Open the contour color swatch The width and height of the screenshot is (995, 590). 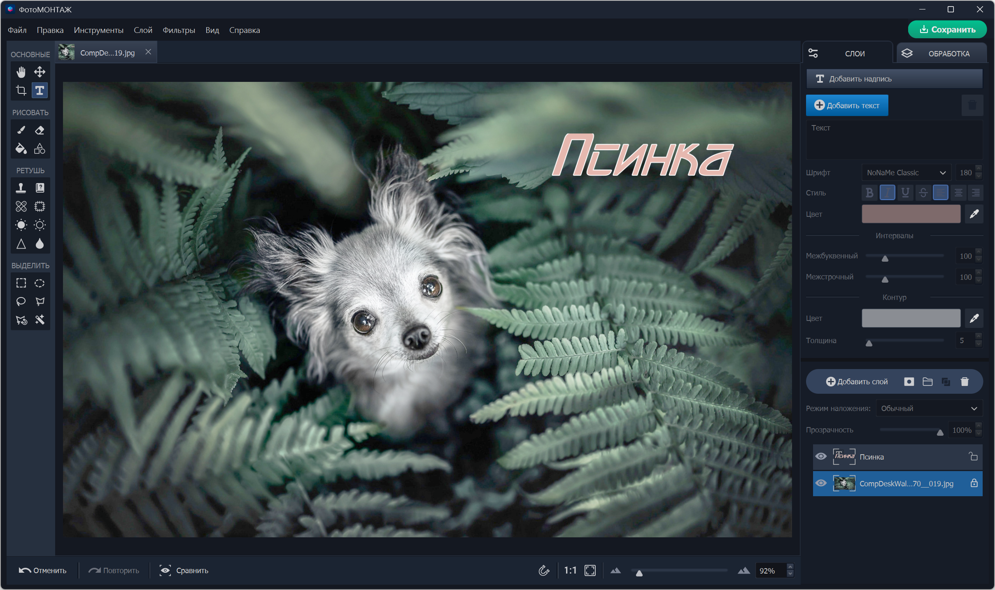(x=911, y=318)
